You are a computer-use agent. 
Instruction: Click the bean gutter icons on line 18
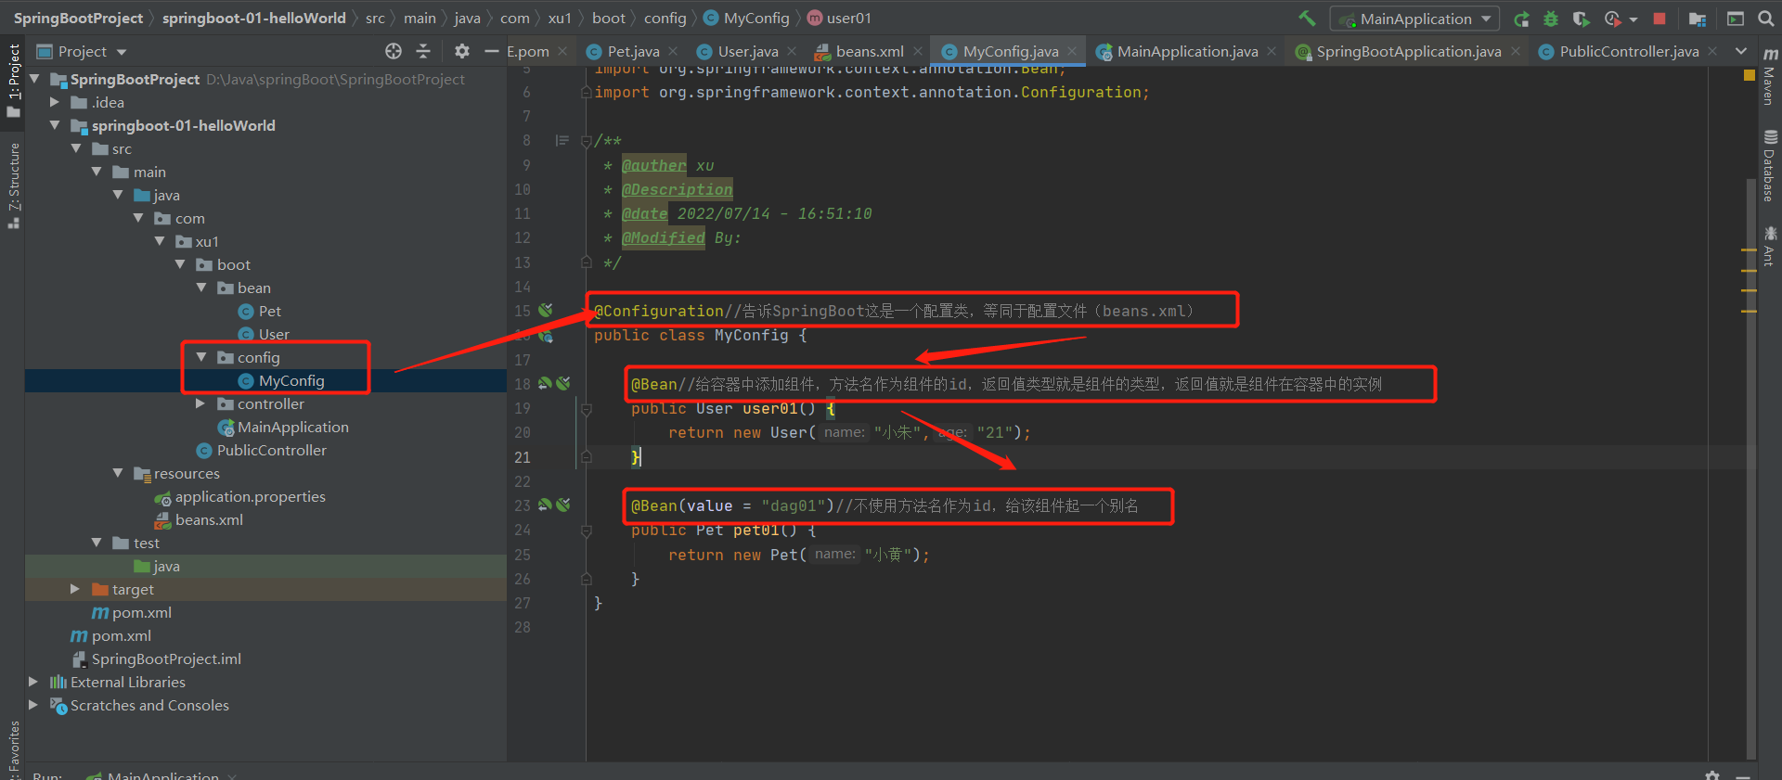[x=554, y=383]
